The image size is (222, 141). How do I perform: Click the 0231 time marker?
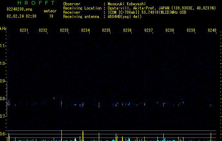(24, 30)
